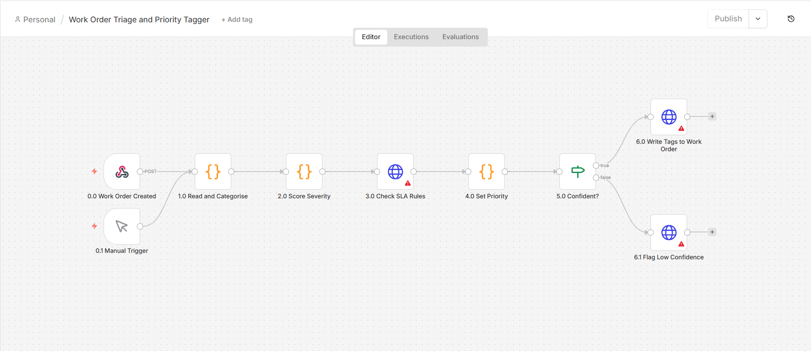
Task: Click the '6.1 Flag Low Confidence' label
Action: [669, 257]
